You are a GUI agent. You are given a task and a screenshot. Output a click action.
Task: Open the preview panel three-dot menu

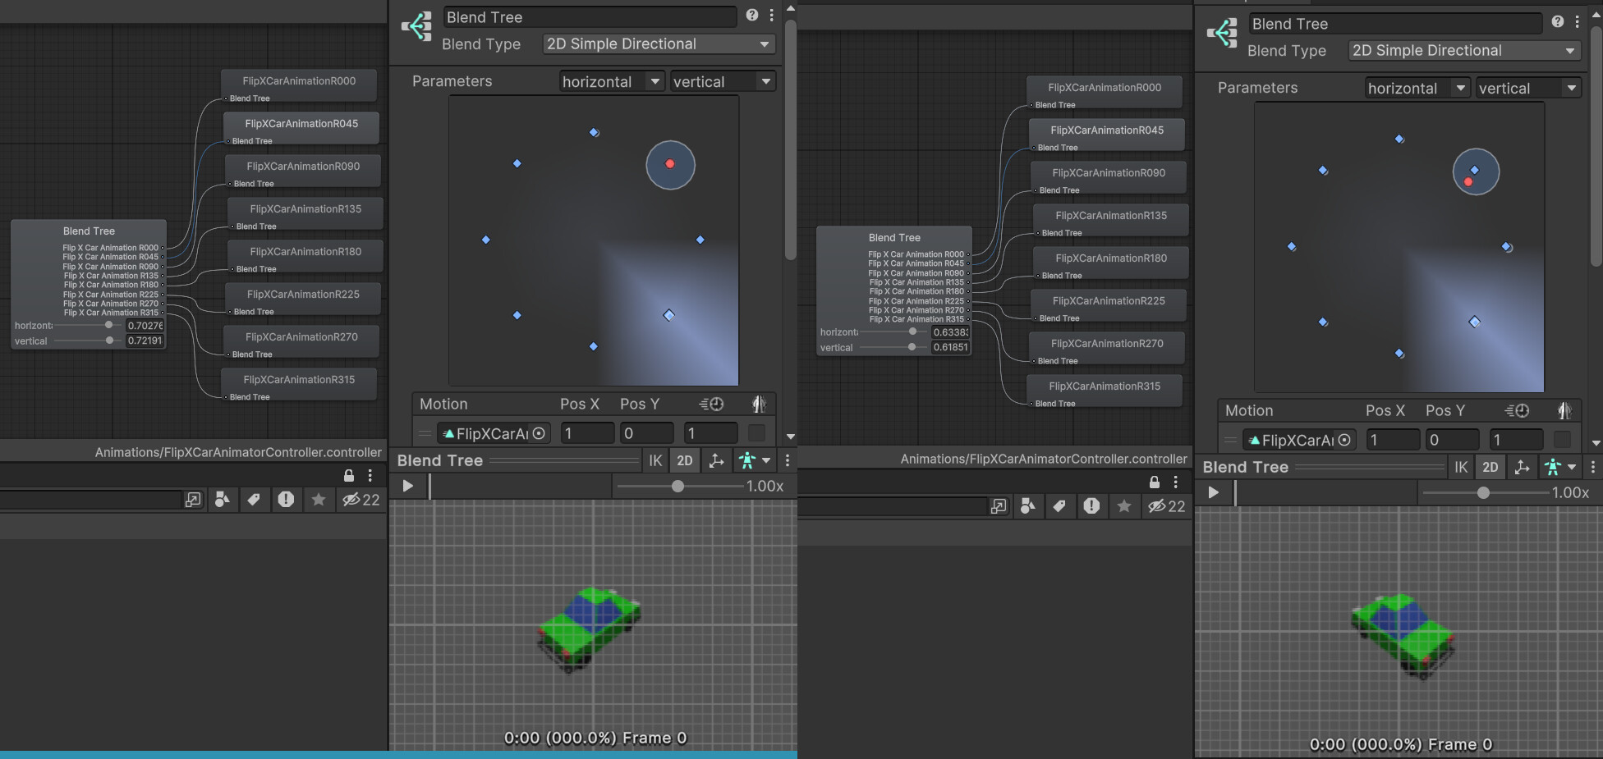[787, 460]
